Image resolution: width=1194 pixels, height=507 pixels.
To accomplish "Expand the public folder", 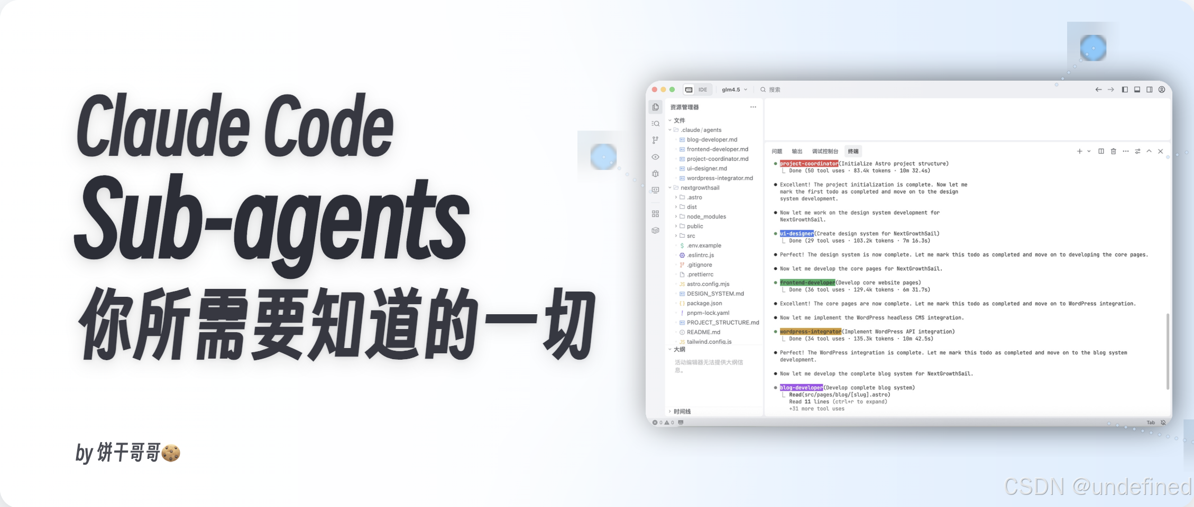I will [x=689, y=227].
